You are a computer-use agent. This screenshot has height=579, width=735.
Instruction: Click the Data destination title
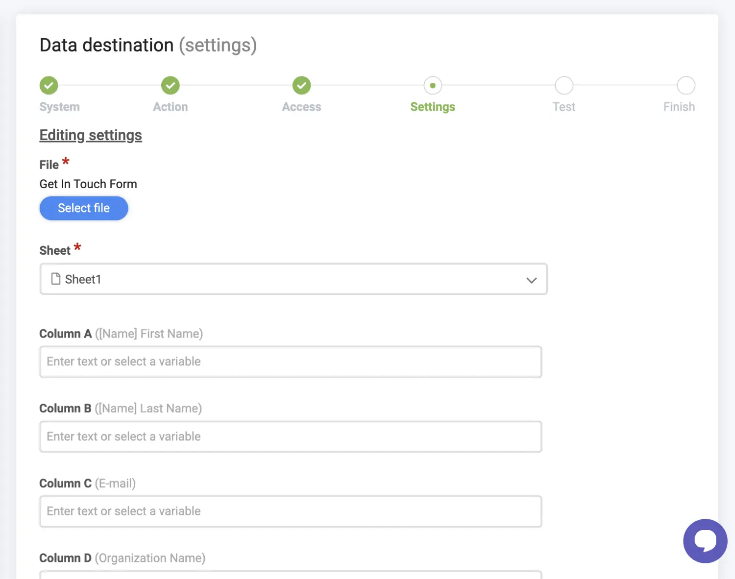pos(148,45)
